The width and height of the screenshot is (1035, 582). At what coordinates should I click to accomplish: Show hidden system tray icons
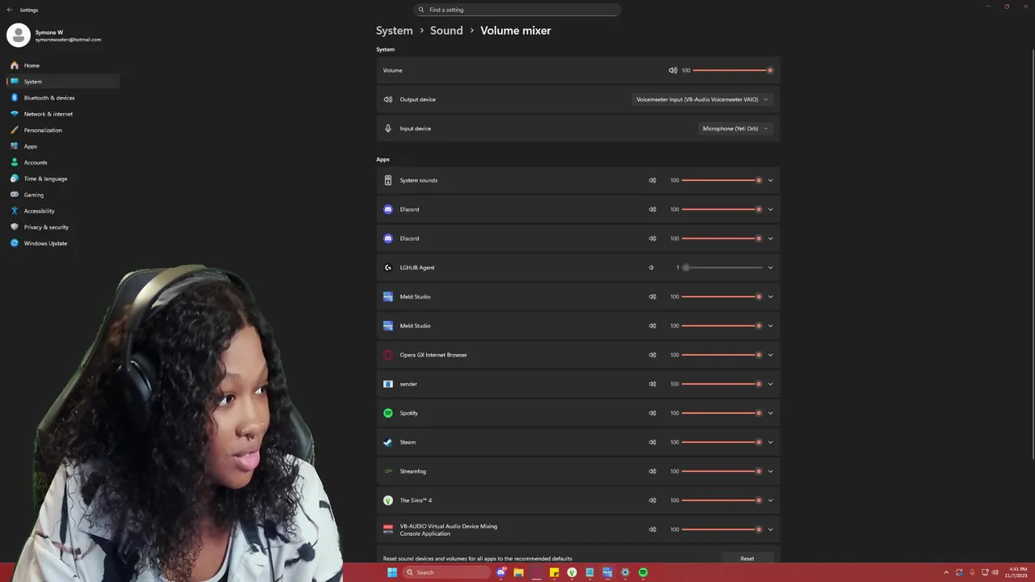(946, 572)
